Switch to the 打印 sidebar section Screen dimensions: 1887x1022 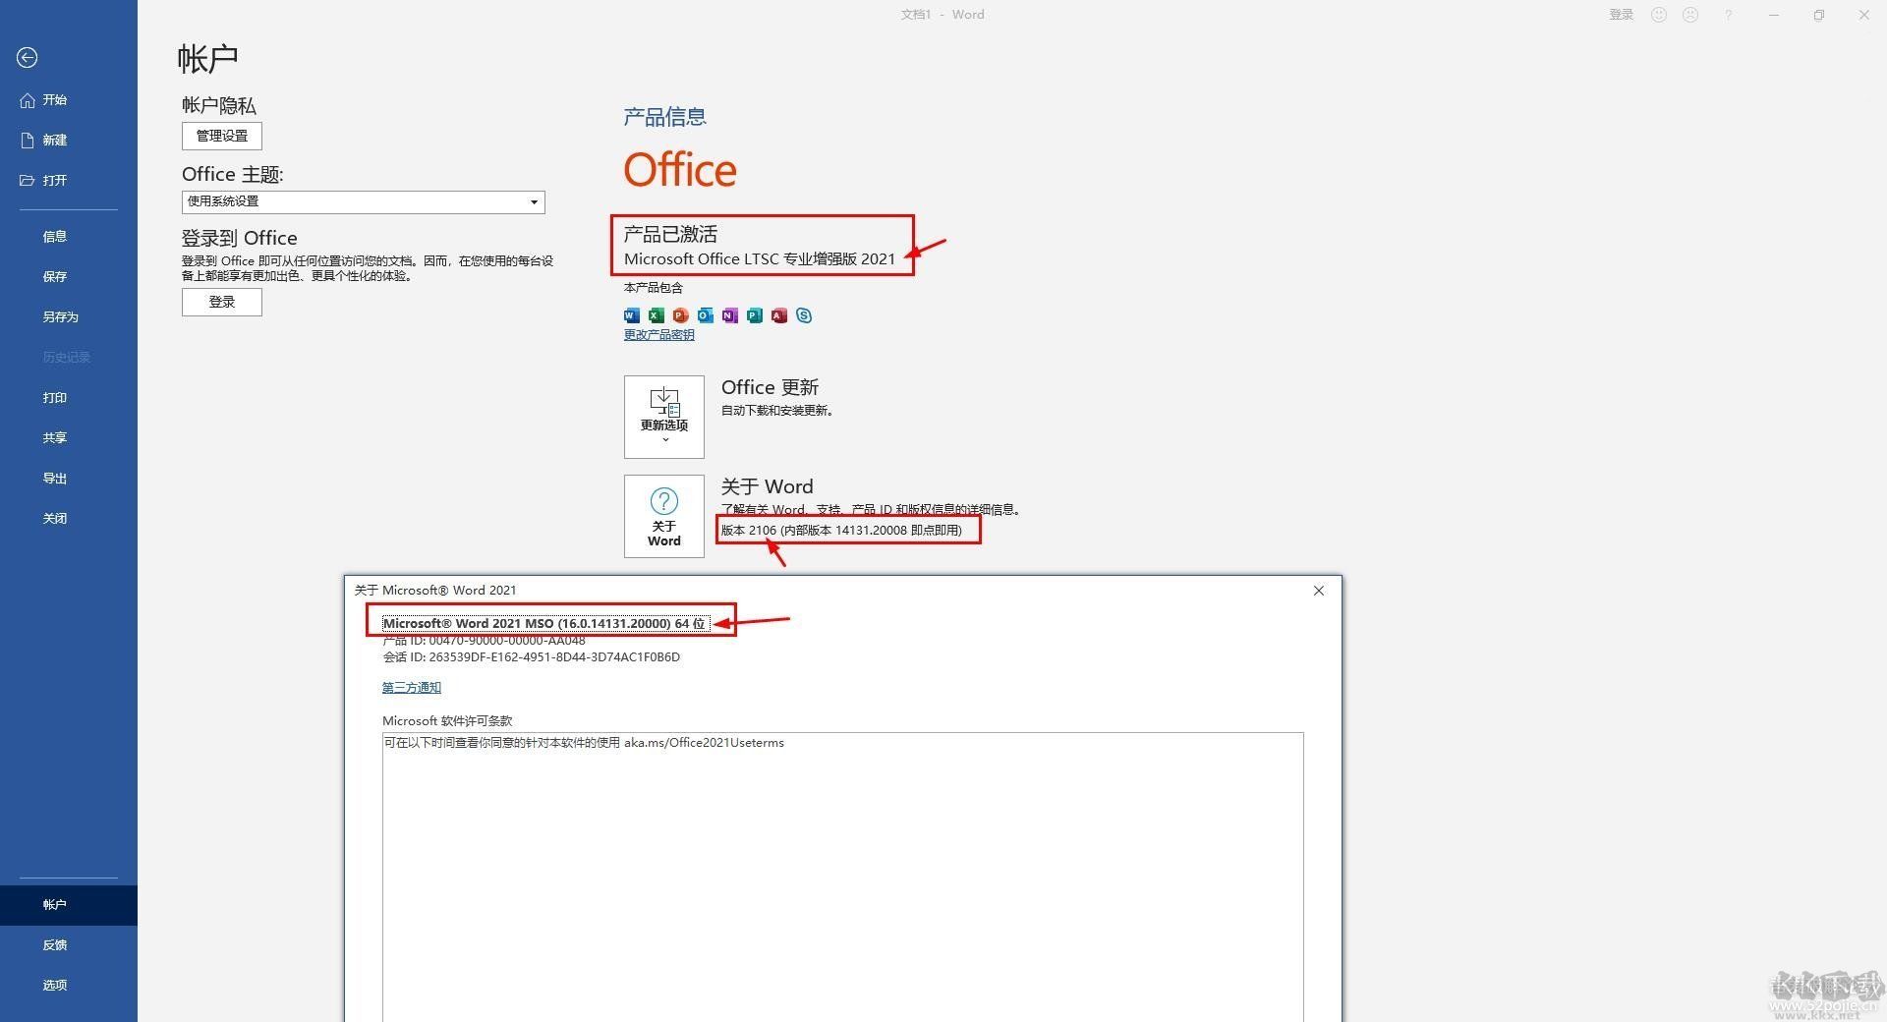55,397
